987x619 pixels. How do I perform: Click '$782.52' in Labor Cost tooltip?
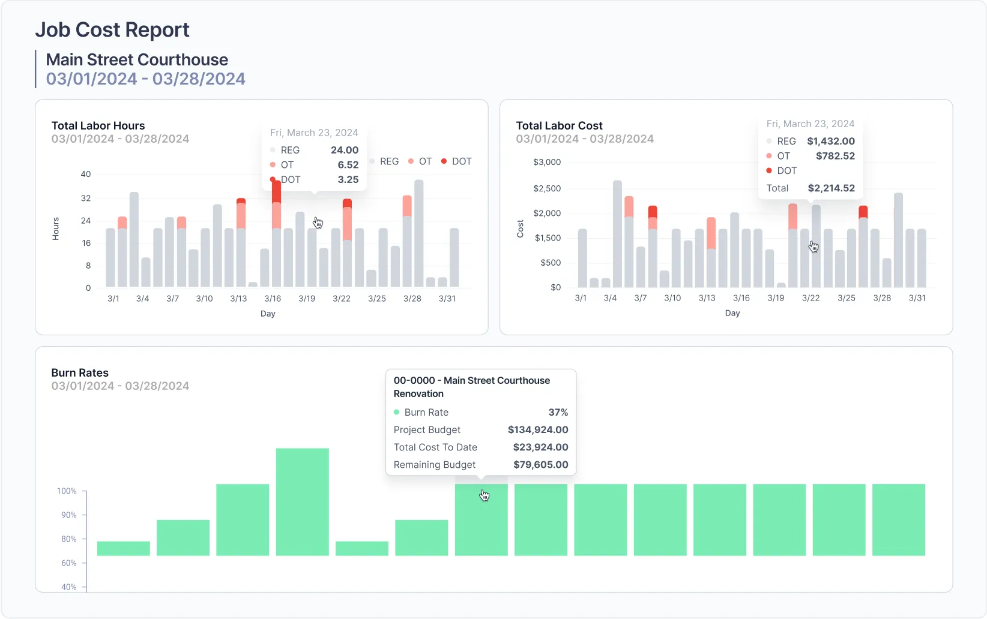click(x=835, y=156)
